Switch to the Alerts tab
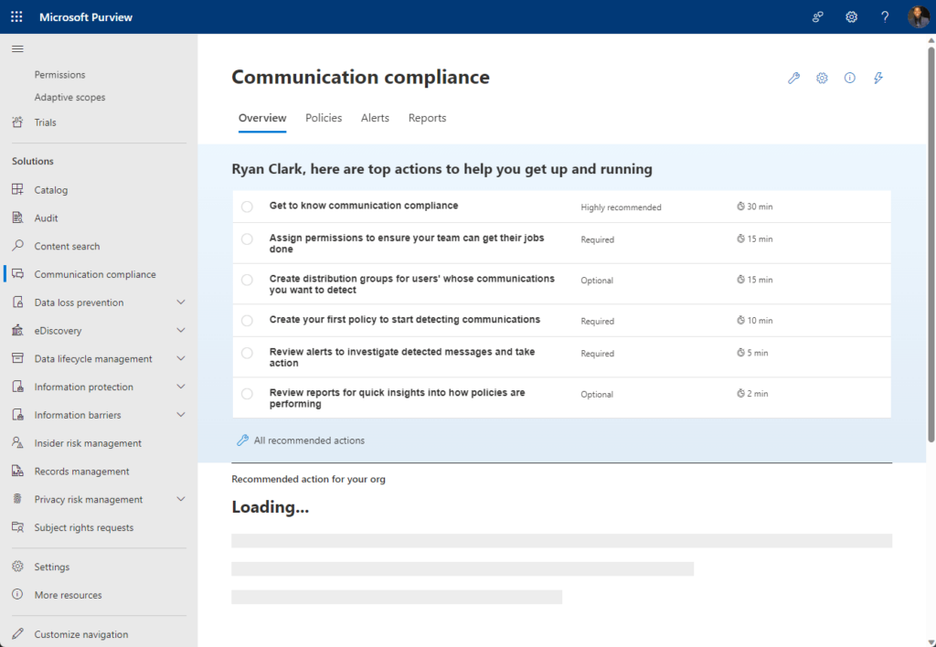Viewport: 936px width, 647px height. pyautogui.click(x=375, y=118)
